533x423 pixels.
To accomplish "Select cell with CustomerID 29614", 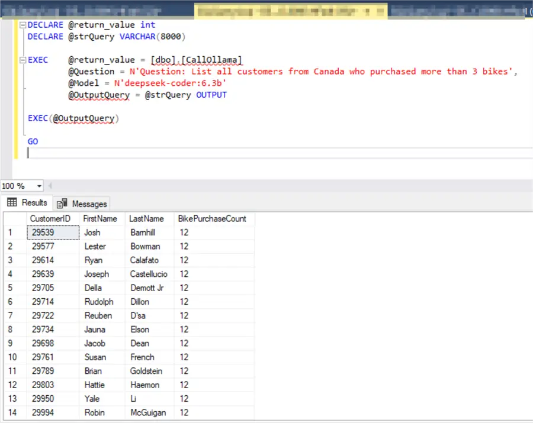I will point(53,260).
